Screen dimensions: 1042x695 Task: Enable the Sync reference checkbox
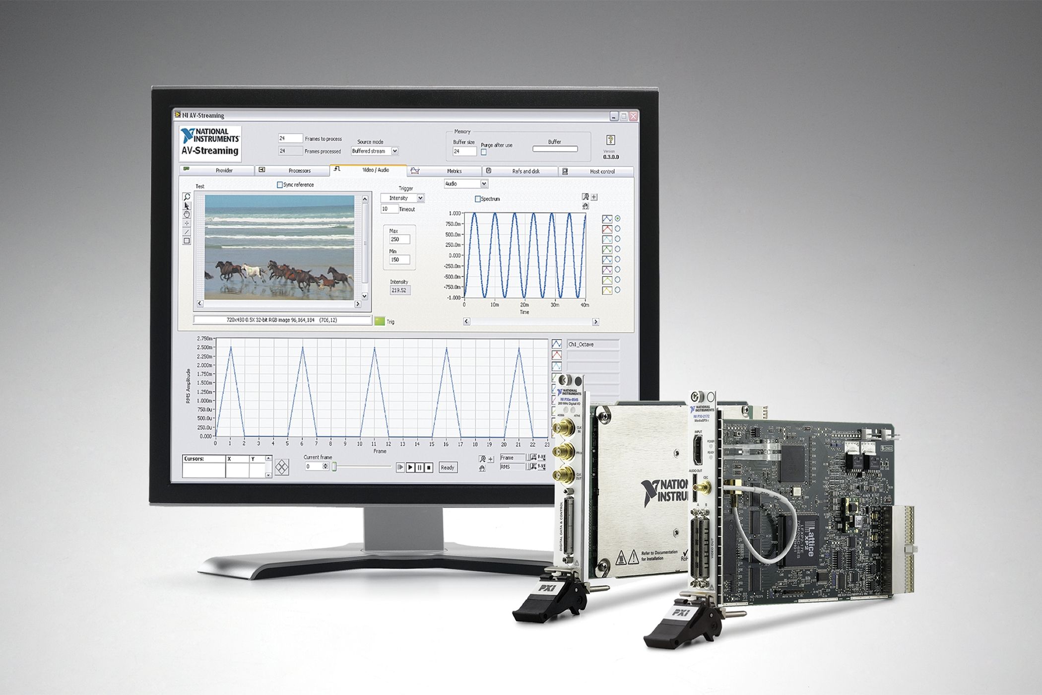coord(280,185)
